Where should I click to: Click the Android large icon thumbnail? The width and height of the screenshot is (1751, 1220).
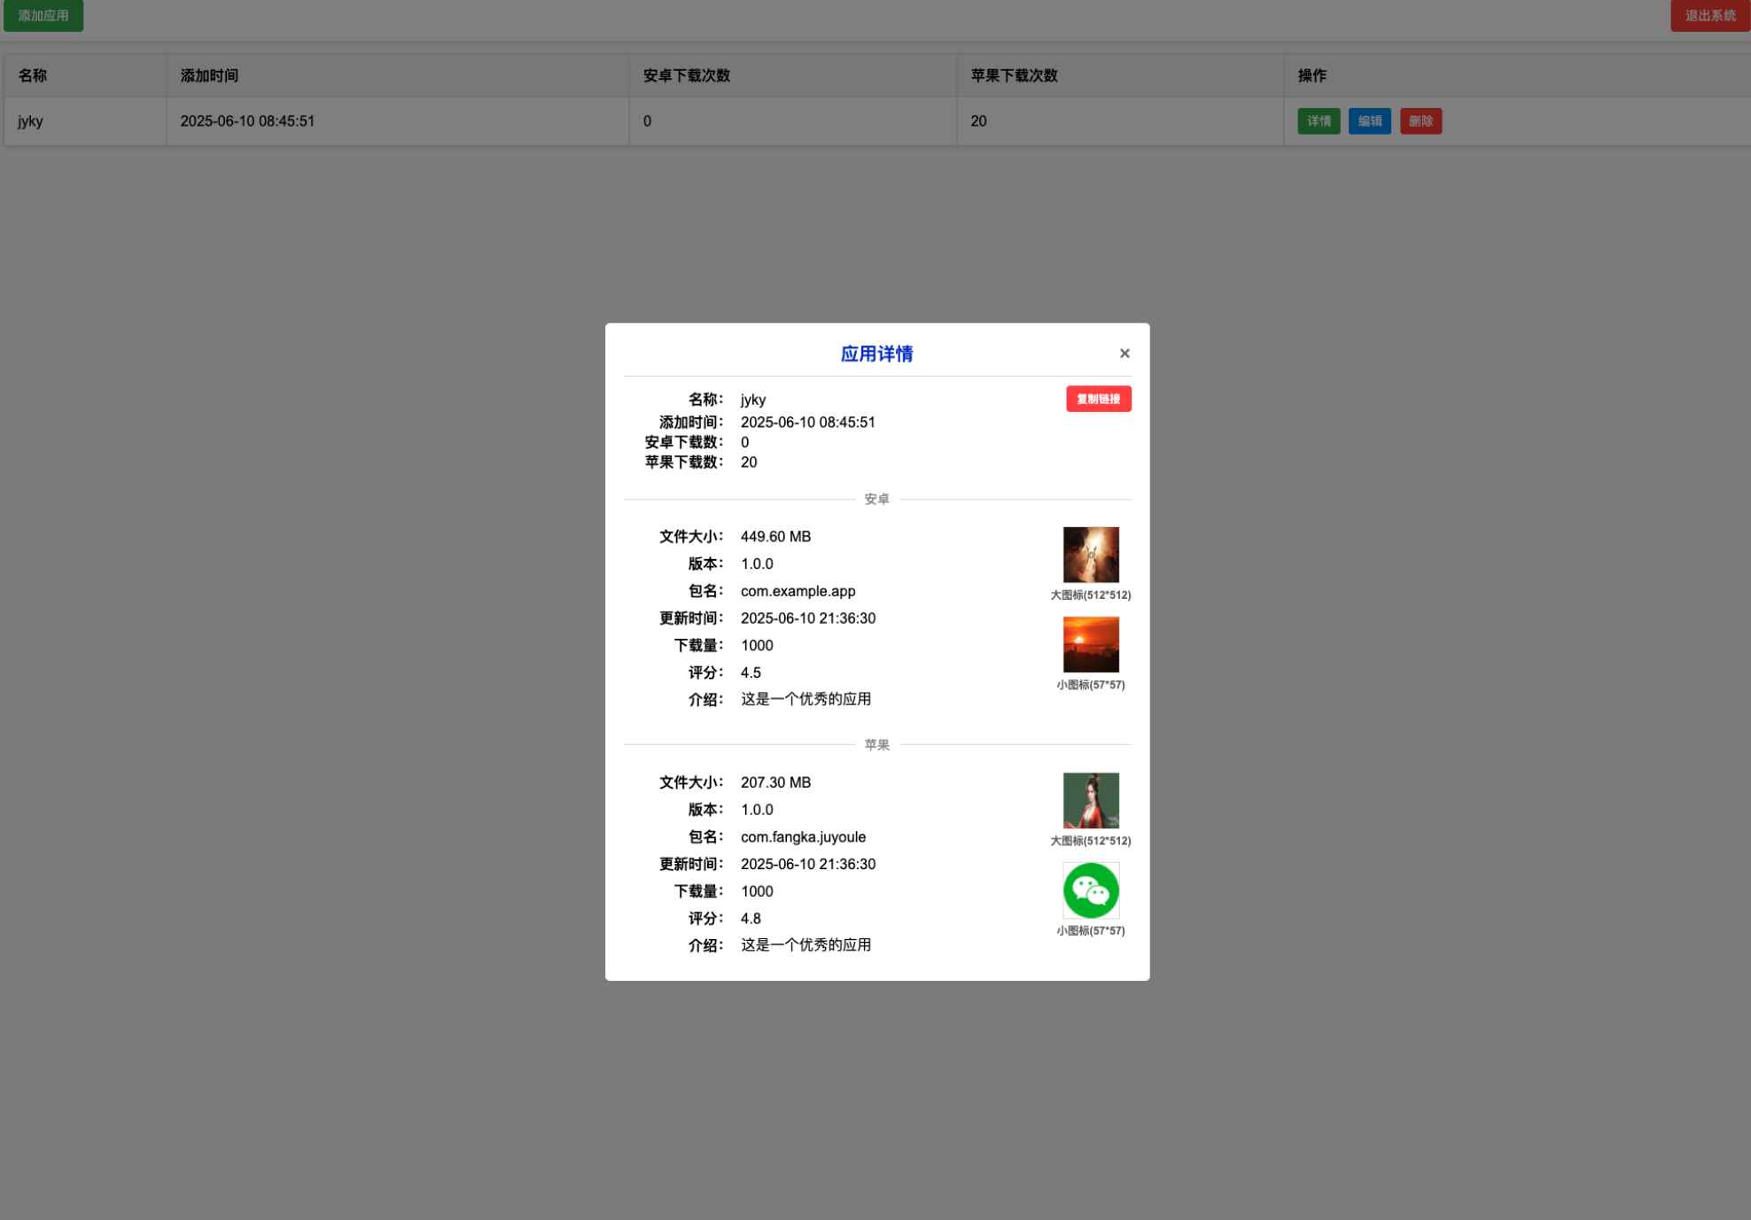point(1090,555)
